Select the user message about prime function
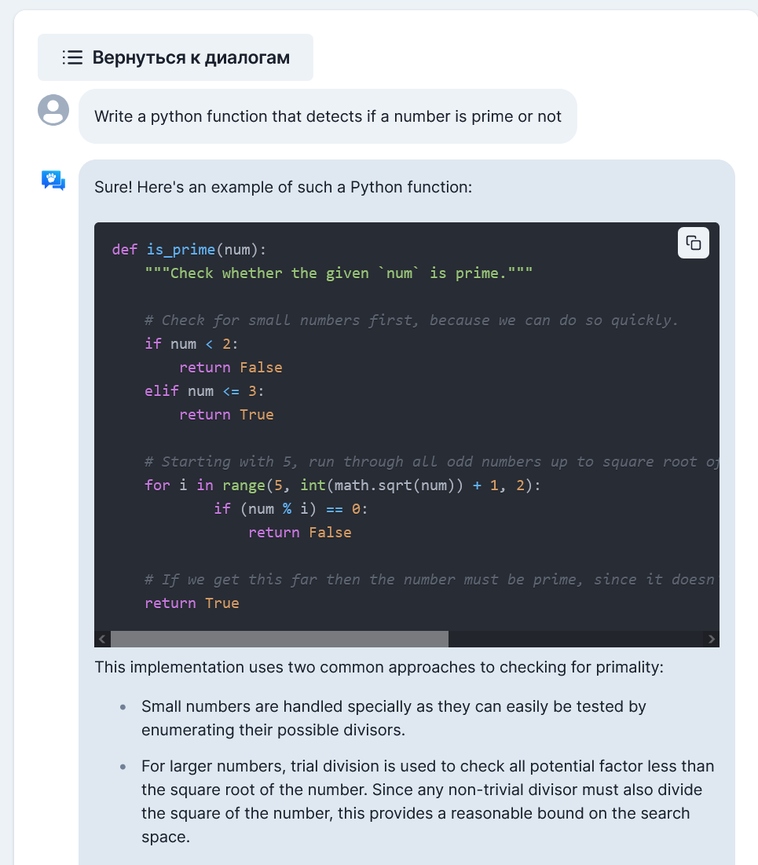 point(328,116)
